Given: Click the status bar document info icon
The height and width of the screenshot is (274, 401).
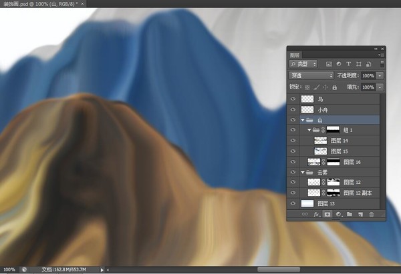Looking at the screenshot, I should click(24, 269).
